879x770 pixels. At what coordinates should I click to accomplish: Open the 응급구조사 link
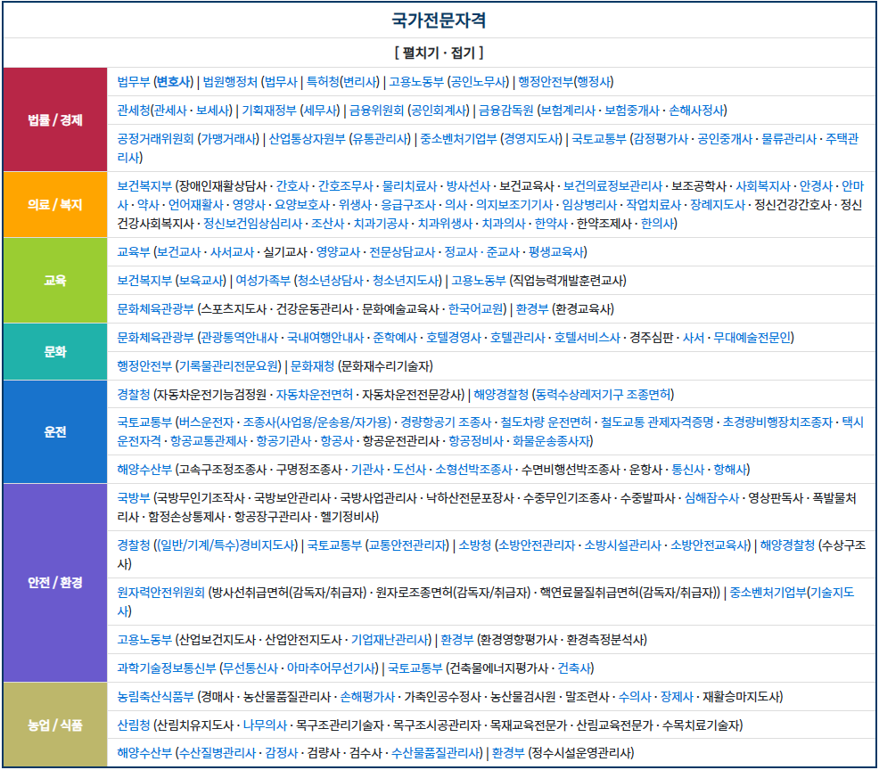[x=408, y=205]
